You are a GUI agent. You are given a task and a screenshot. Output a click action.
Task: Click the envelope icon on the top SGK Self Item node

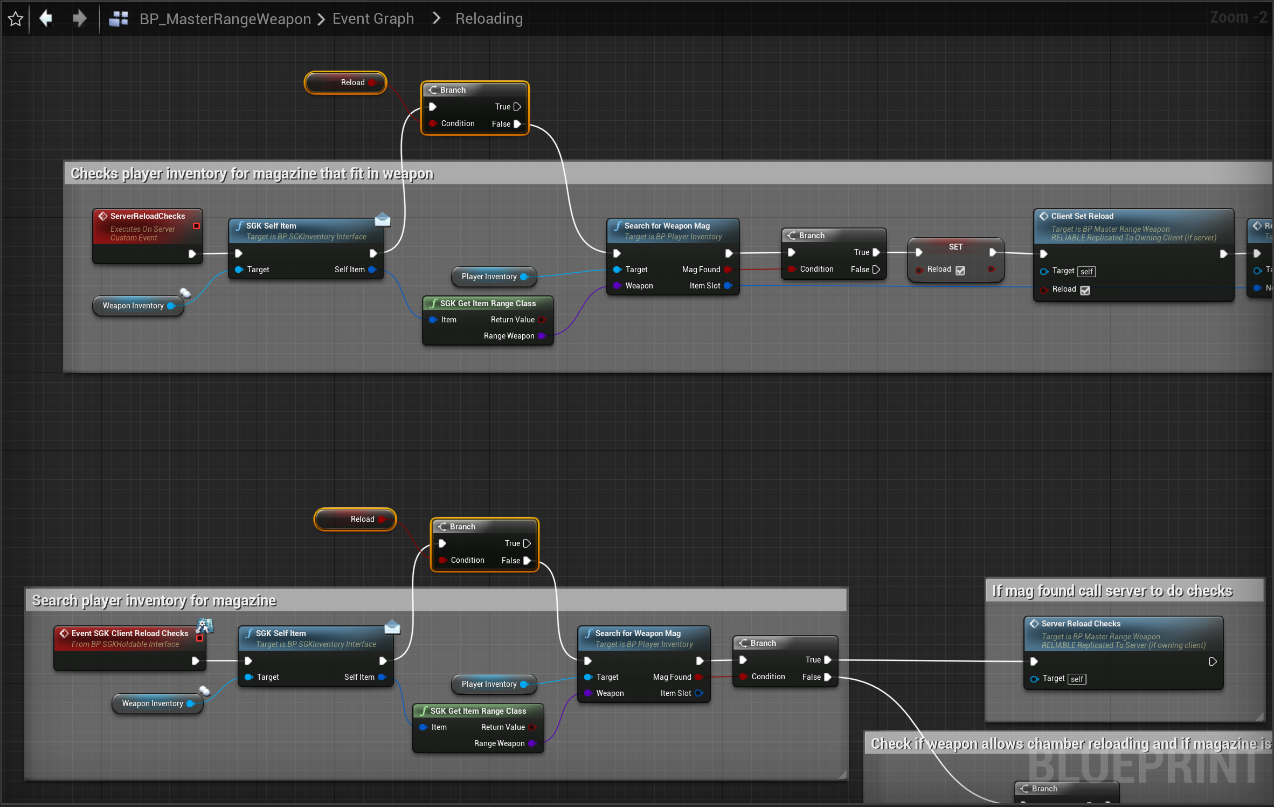tap(382, 219)
